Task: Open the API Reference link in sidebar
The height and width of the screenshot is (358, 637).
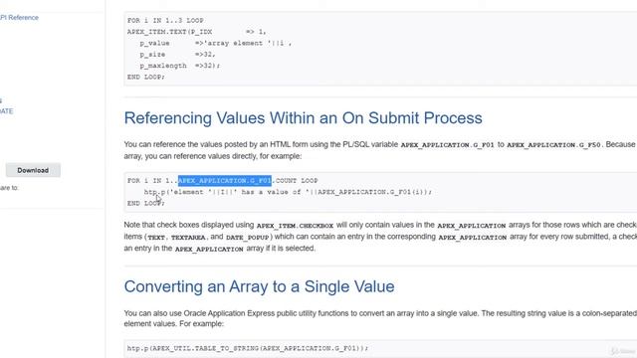Action: click(x=19, y=18)
